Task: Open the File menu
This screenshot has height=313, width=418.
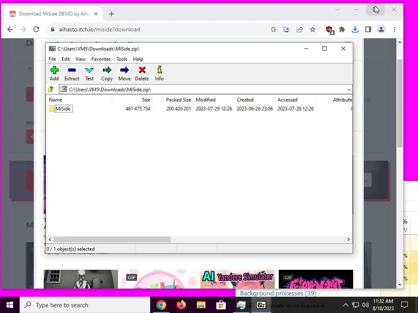Action: tap(52, 59)
